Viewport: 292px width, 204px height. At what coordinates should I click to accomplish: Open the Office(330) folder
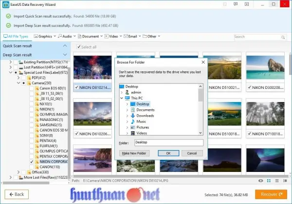40,172
